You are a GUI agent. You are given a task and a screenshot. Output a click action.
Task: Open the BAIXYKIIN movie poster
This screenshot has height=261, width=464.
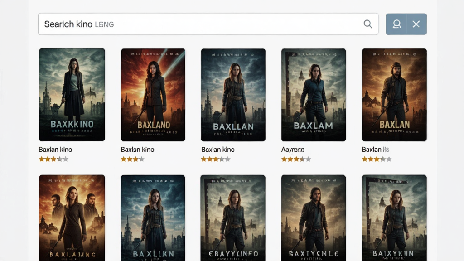394,218
